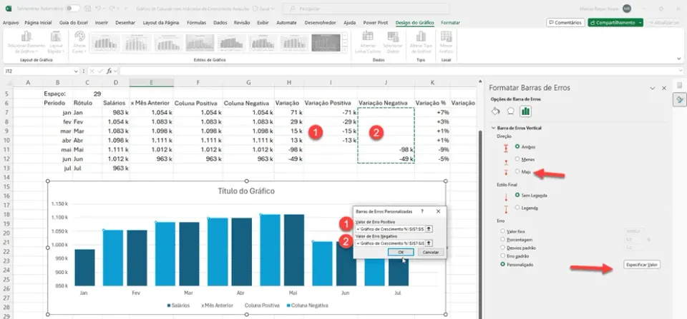The image size is (687, 319).
Task: Select the Mais direction radio button
Action: tap(517, 172)
